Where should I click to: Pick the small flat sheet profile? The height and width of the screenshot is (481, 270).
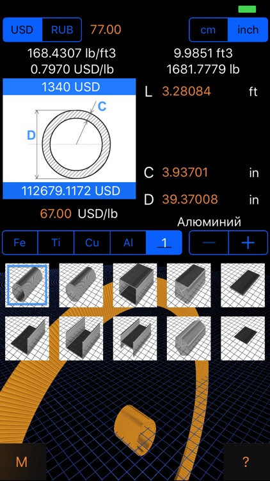(242, 339)
